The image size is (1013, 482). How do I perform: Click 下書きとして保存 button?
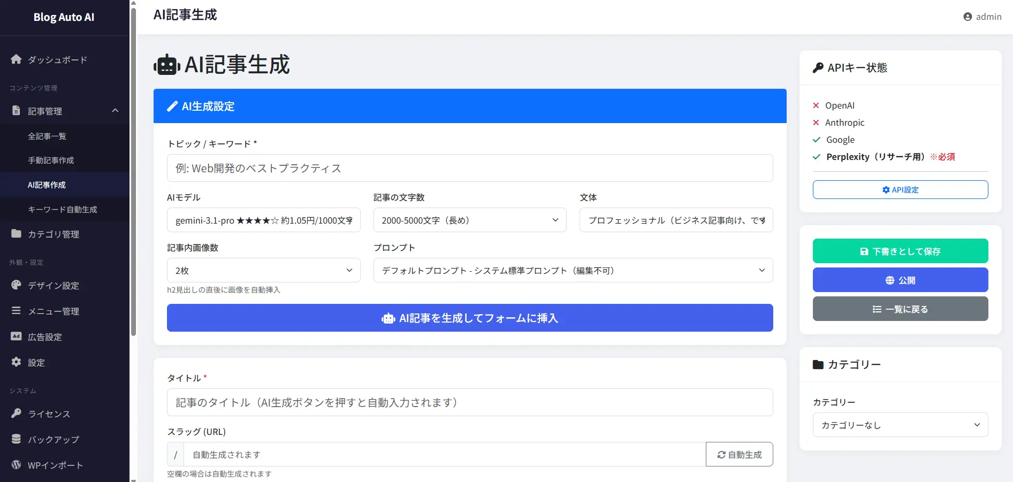point(901,251)
